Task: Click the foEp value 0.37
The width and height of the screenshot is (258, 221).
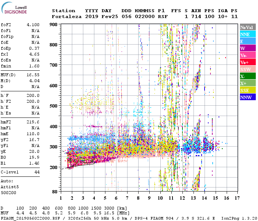Action: 34,48
